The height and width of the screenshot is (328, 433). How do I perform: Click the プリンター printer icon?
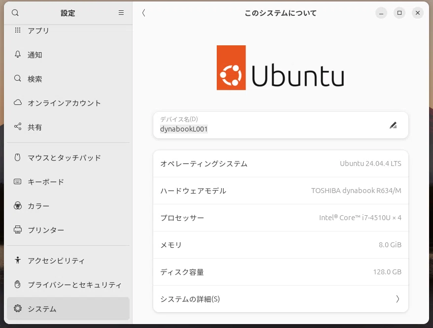(x=18, y=230)
